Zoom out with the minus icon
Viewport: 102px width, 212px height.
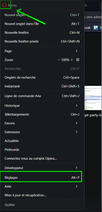[x=59, y=60]
